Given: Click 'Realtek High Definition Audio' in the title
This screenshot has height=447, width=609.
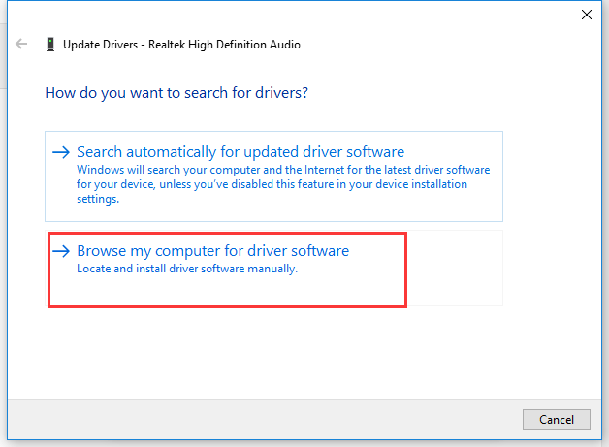Looking at the screenshot, I should coord(224,45).
